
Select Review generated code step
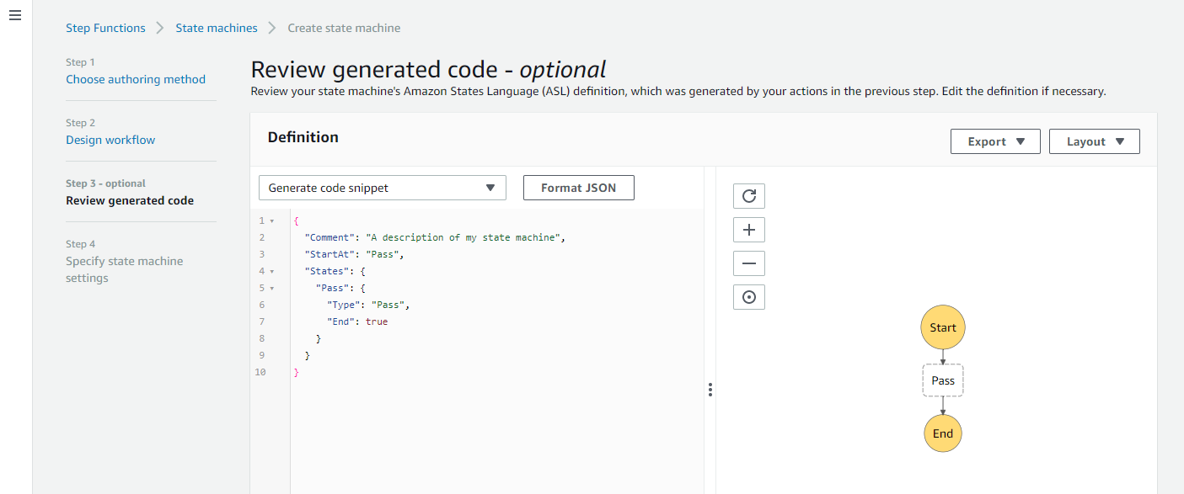pos(130,200)
